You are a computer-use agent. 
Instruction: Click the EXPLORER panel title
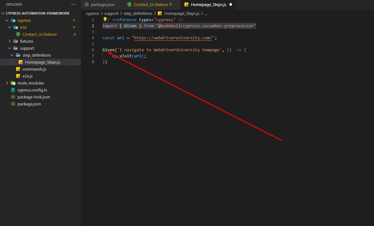click(14, 4)
